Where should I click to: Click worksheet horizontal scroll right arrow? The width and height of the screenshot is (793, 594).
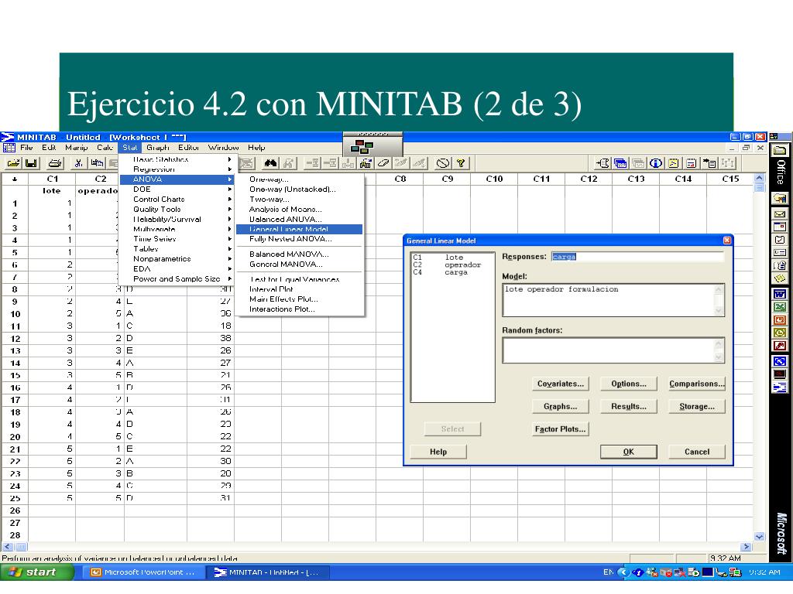(x=746, y=547)
